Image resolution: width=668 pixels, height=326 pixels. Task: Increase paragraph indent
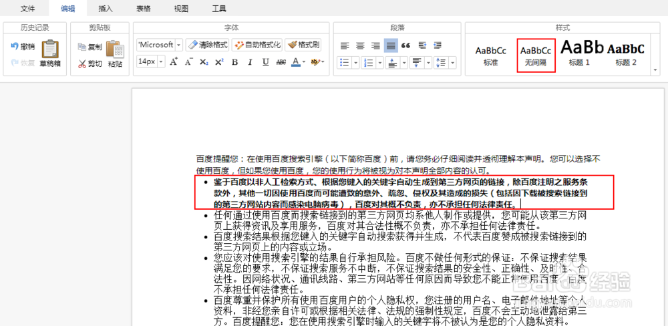(422, 45)
